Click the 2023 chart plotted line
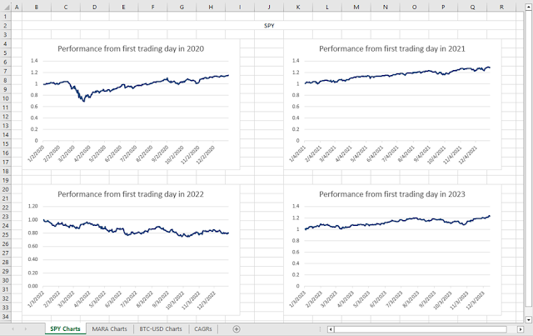Viewport: 533px width, 336px height. 398,222
